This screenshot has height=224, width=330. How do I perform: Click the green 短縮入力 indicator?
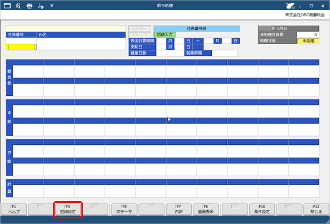pyautogui.click(x=165, y=35)
